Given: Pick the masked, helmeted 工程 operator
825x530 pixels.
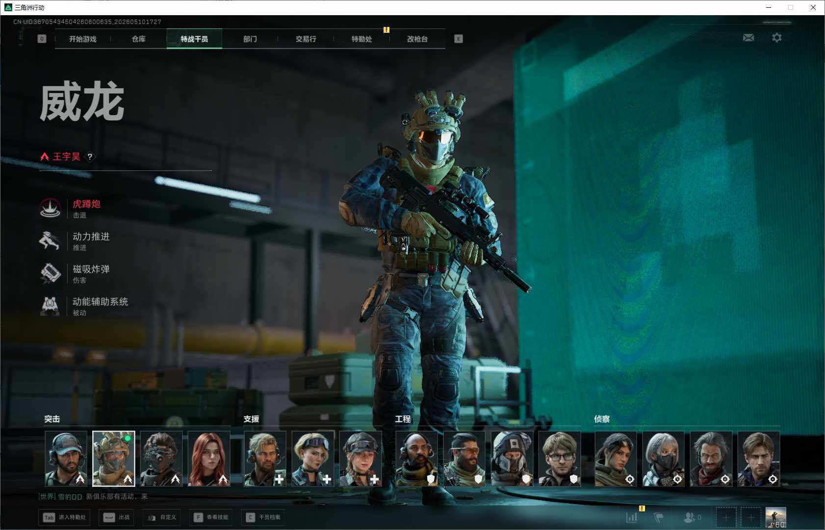Looking at the screenshot, I should pyautogui.click(x=512, y=459).
